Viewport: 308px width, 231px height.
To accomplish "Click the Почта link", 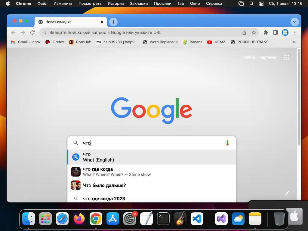I will pos(249,57).
